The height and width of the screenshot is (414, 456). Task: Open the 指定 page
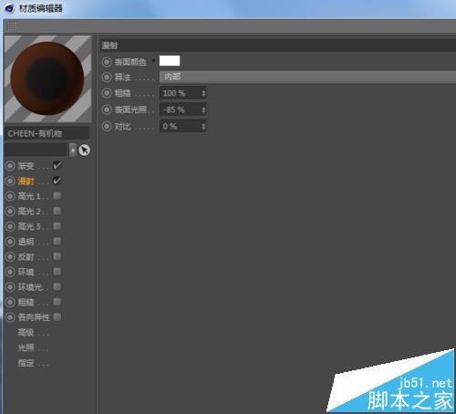[26, 363]
